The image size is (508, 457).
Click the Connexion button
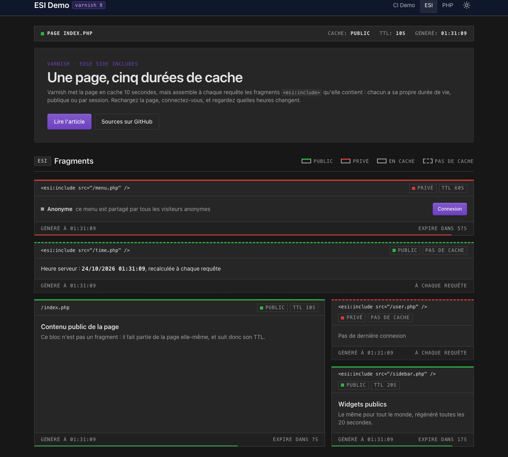[450, 209]
